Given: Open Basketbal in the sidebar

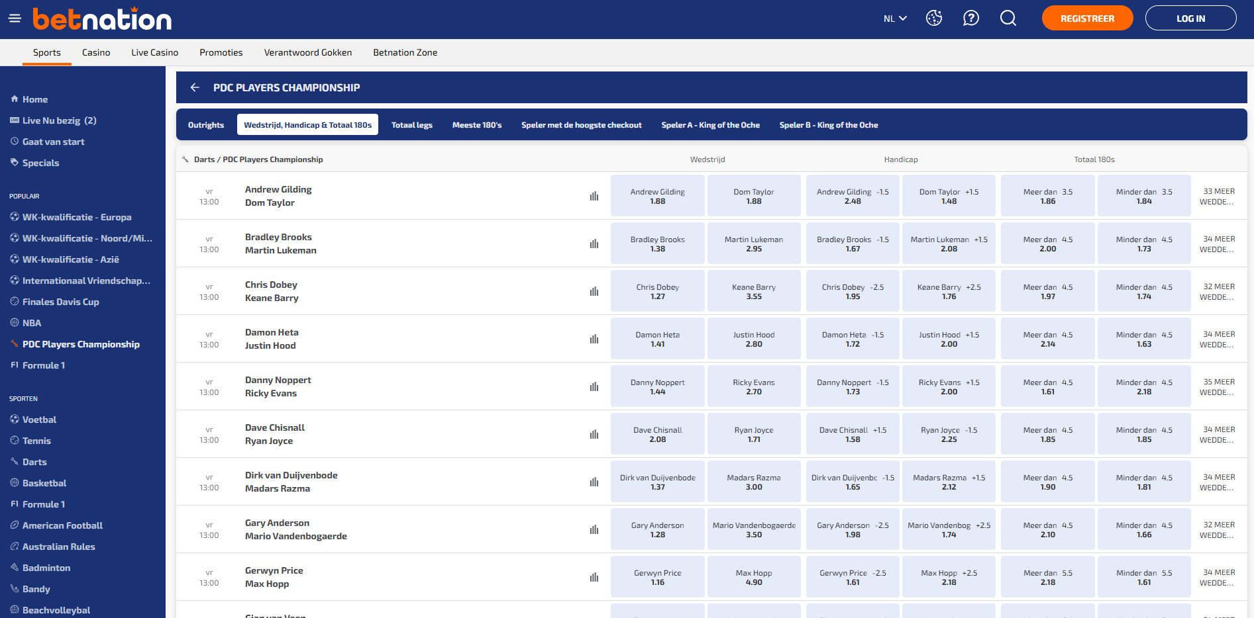Looking at the screenshot, I should 44,483.
